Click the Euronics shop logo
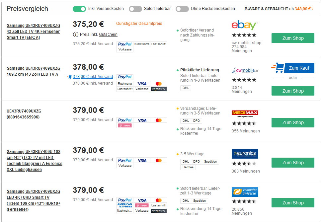321x222 pixels. [x=245, y=153]
